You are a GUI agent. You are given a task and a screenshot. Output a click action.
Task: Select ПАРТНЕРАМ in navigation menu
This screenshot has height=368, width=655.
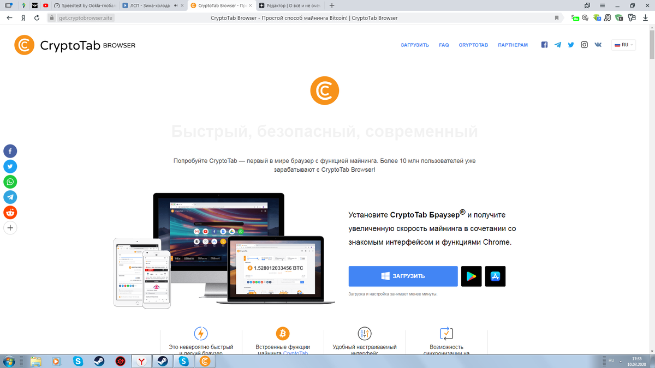(513, 45)
